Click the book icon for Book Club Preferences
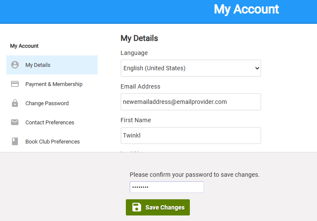 [x=15, y=141]
